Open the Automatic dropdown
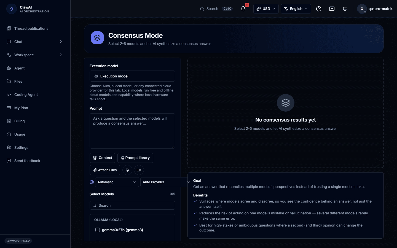Image resolution: width=397 pixels, height=248 pixels. tap(117, 182)
